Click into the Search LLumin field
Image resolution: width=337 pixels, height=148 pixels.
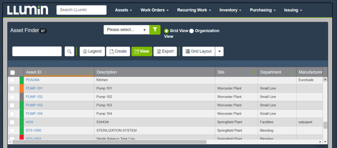click(x=81, y=10)
